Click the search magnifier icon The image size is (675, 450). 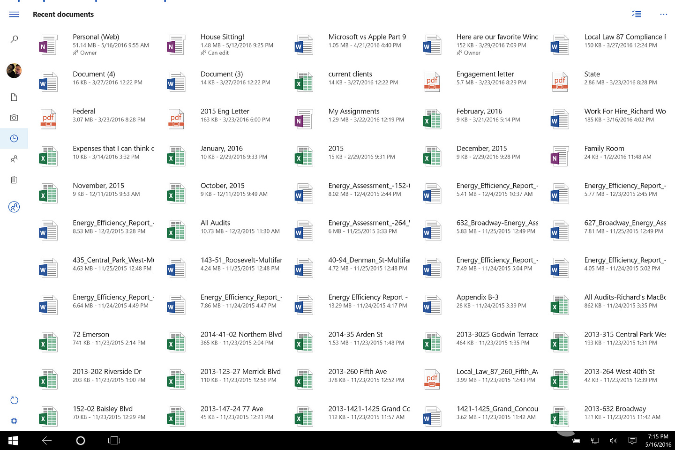click(14, 39)
